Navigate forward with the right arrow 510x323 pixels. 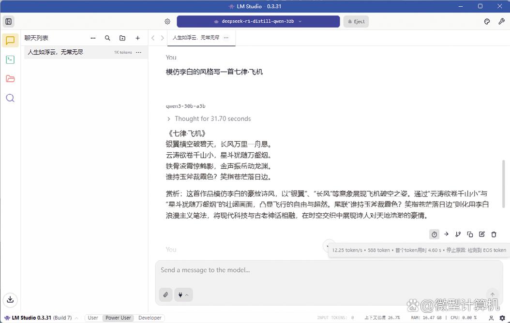162,38
